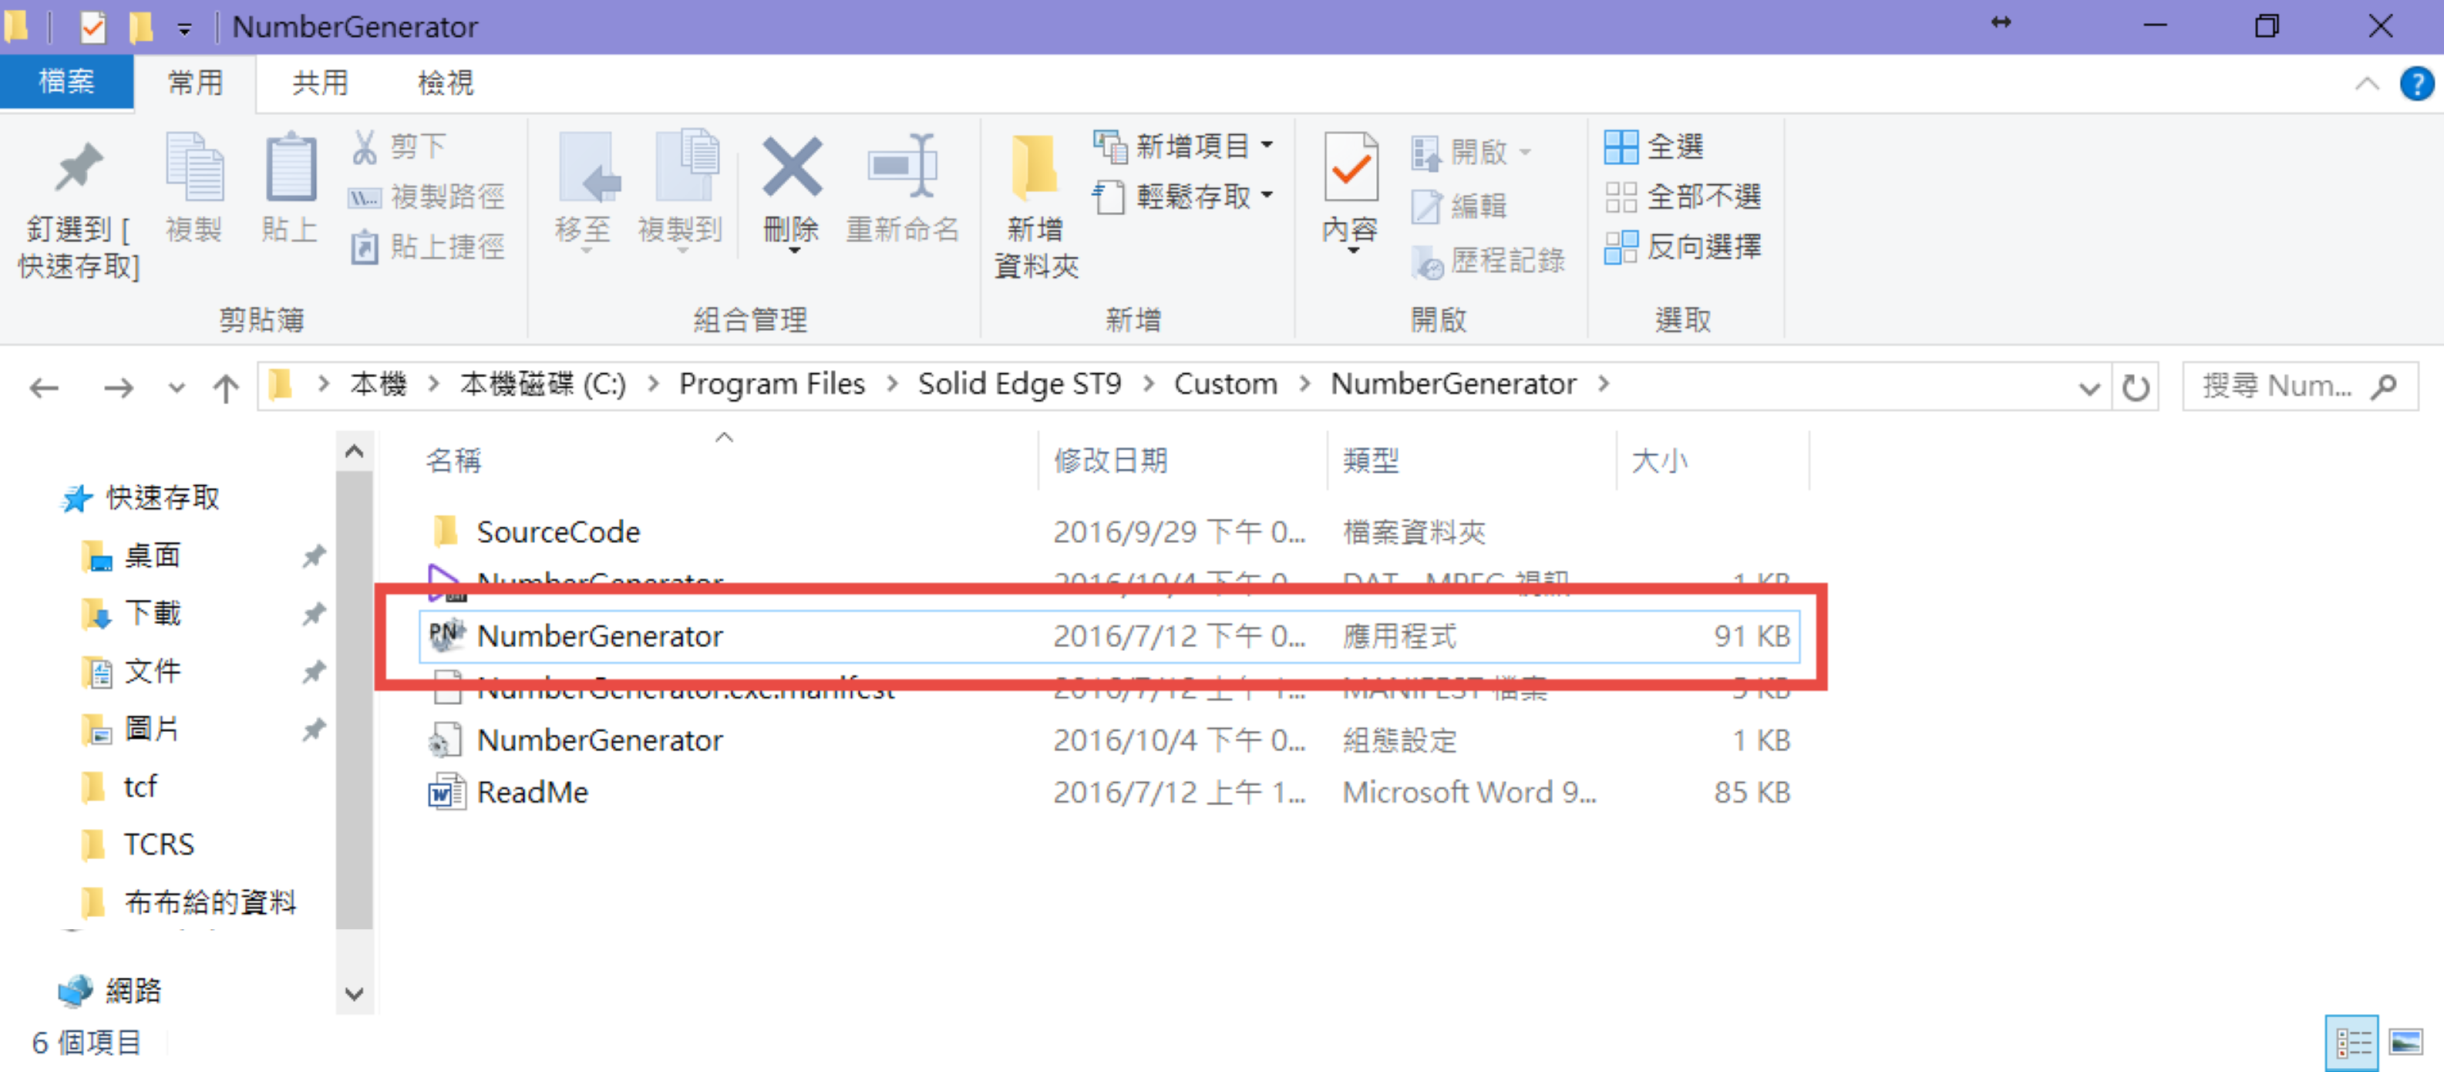This screenshot has width=2444, height=1072.
Task: Click Invert Selection (反向選擇)
Action: (1683, 248)
